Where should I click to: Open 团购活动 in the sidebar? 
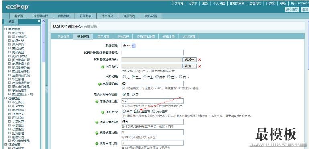(x=18, y=117)
